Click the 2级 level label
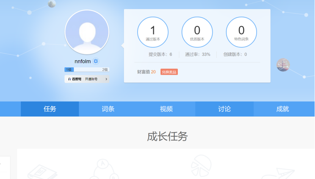The width and height of the screenshot is (315, 179). coord(105,70)
